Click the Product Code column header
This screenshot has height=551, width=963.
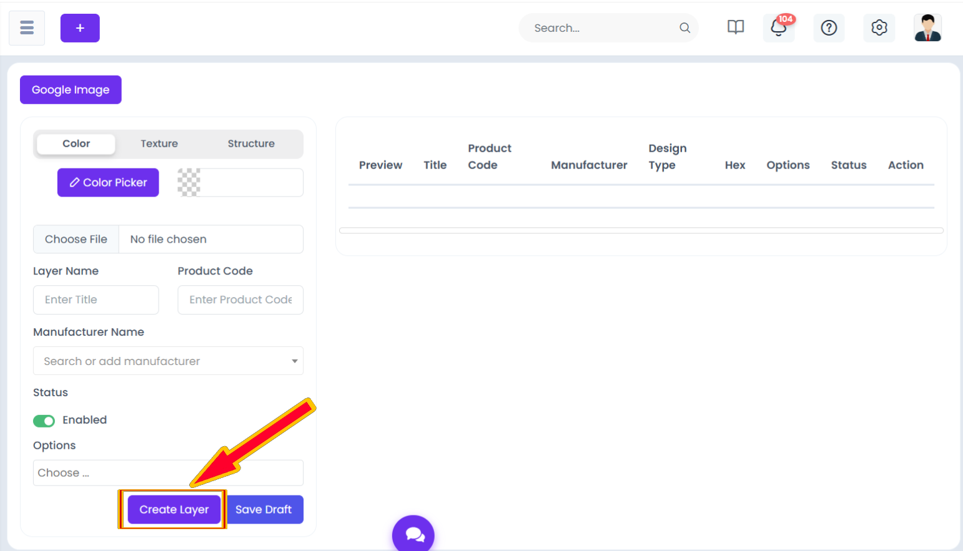coord(490,157)
